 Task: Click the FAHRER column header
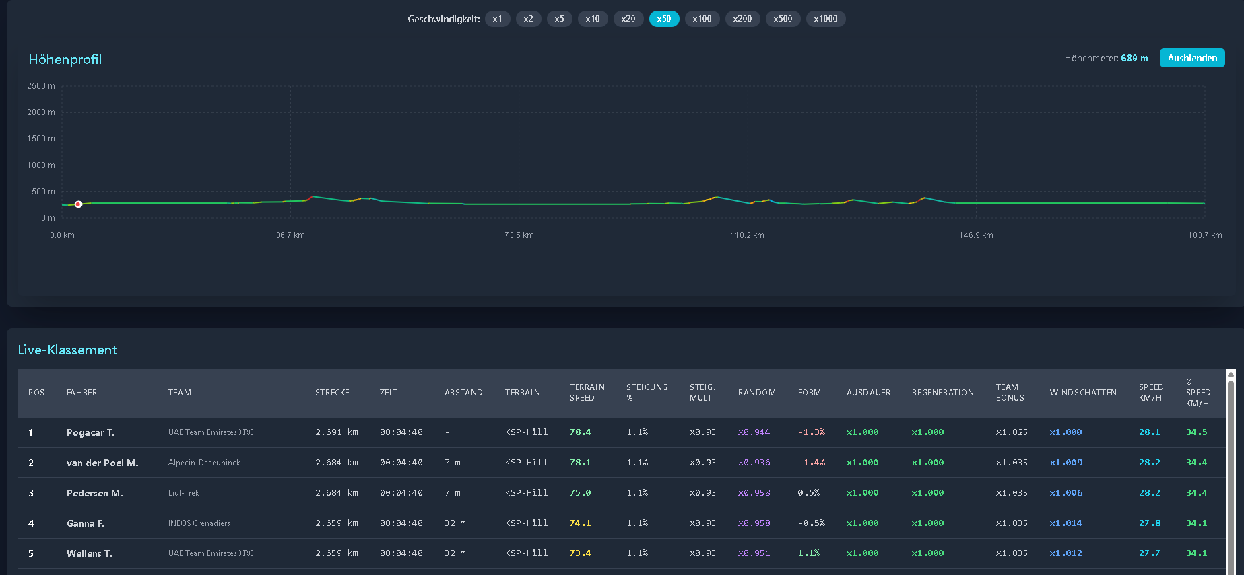81,393
